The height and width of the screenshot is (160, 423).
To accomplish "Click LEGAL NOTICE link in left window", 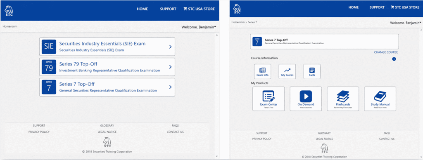I will (107, 132).
